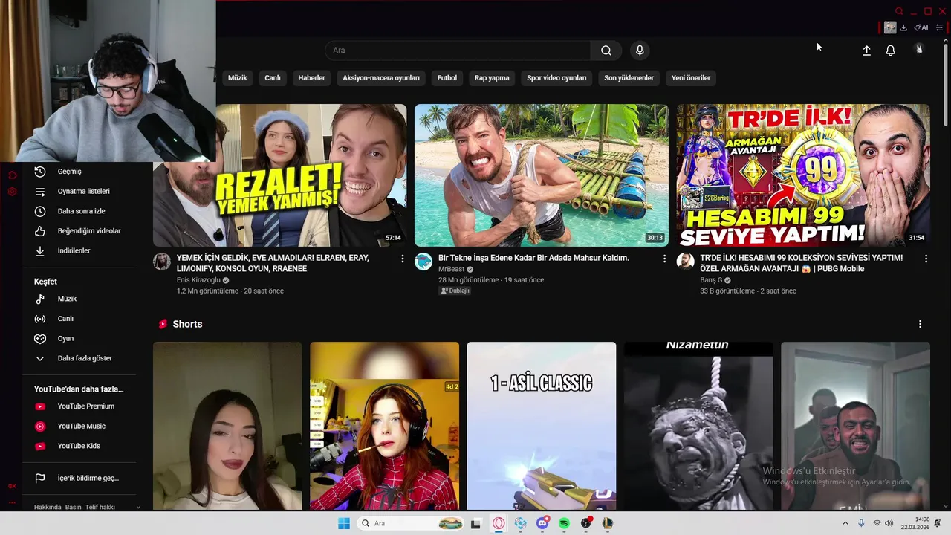The height and width of the screenshot is (535, 951).
Task: Click the GX icon at browser sidebar bottom
Action: (12, 486)
